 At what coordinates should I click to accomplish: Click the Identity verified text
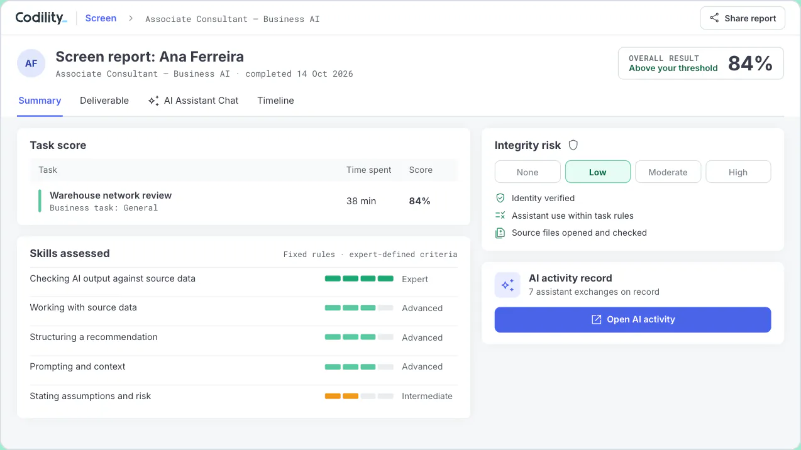tap(543, 198)
